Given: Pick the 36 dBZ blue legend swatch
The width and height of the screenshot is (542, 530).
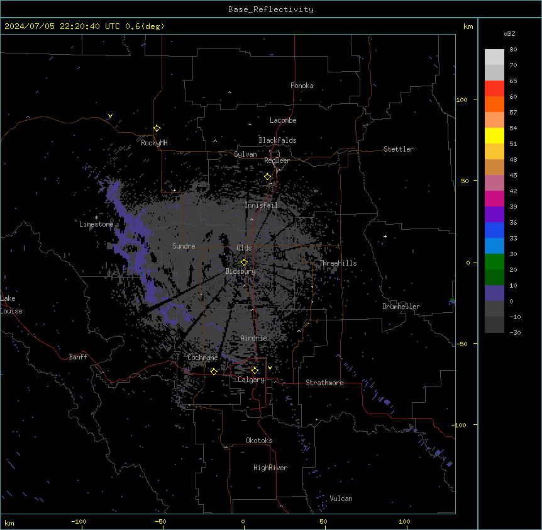Looking at the screenshot, I should 494,230.
